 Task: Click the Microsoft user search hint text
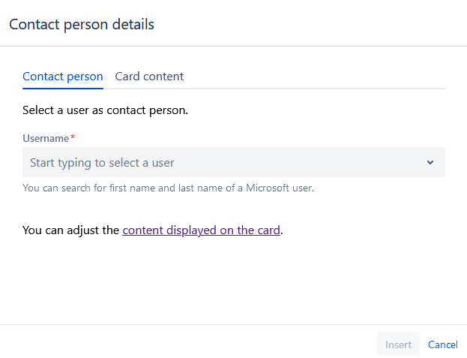coord(168,188)
